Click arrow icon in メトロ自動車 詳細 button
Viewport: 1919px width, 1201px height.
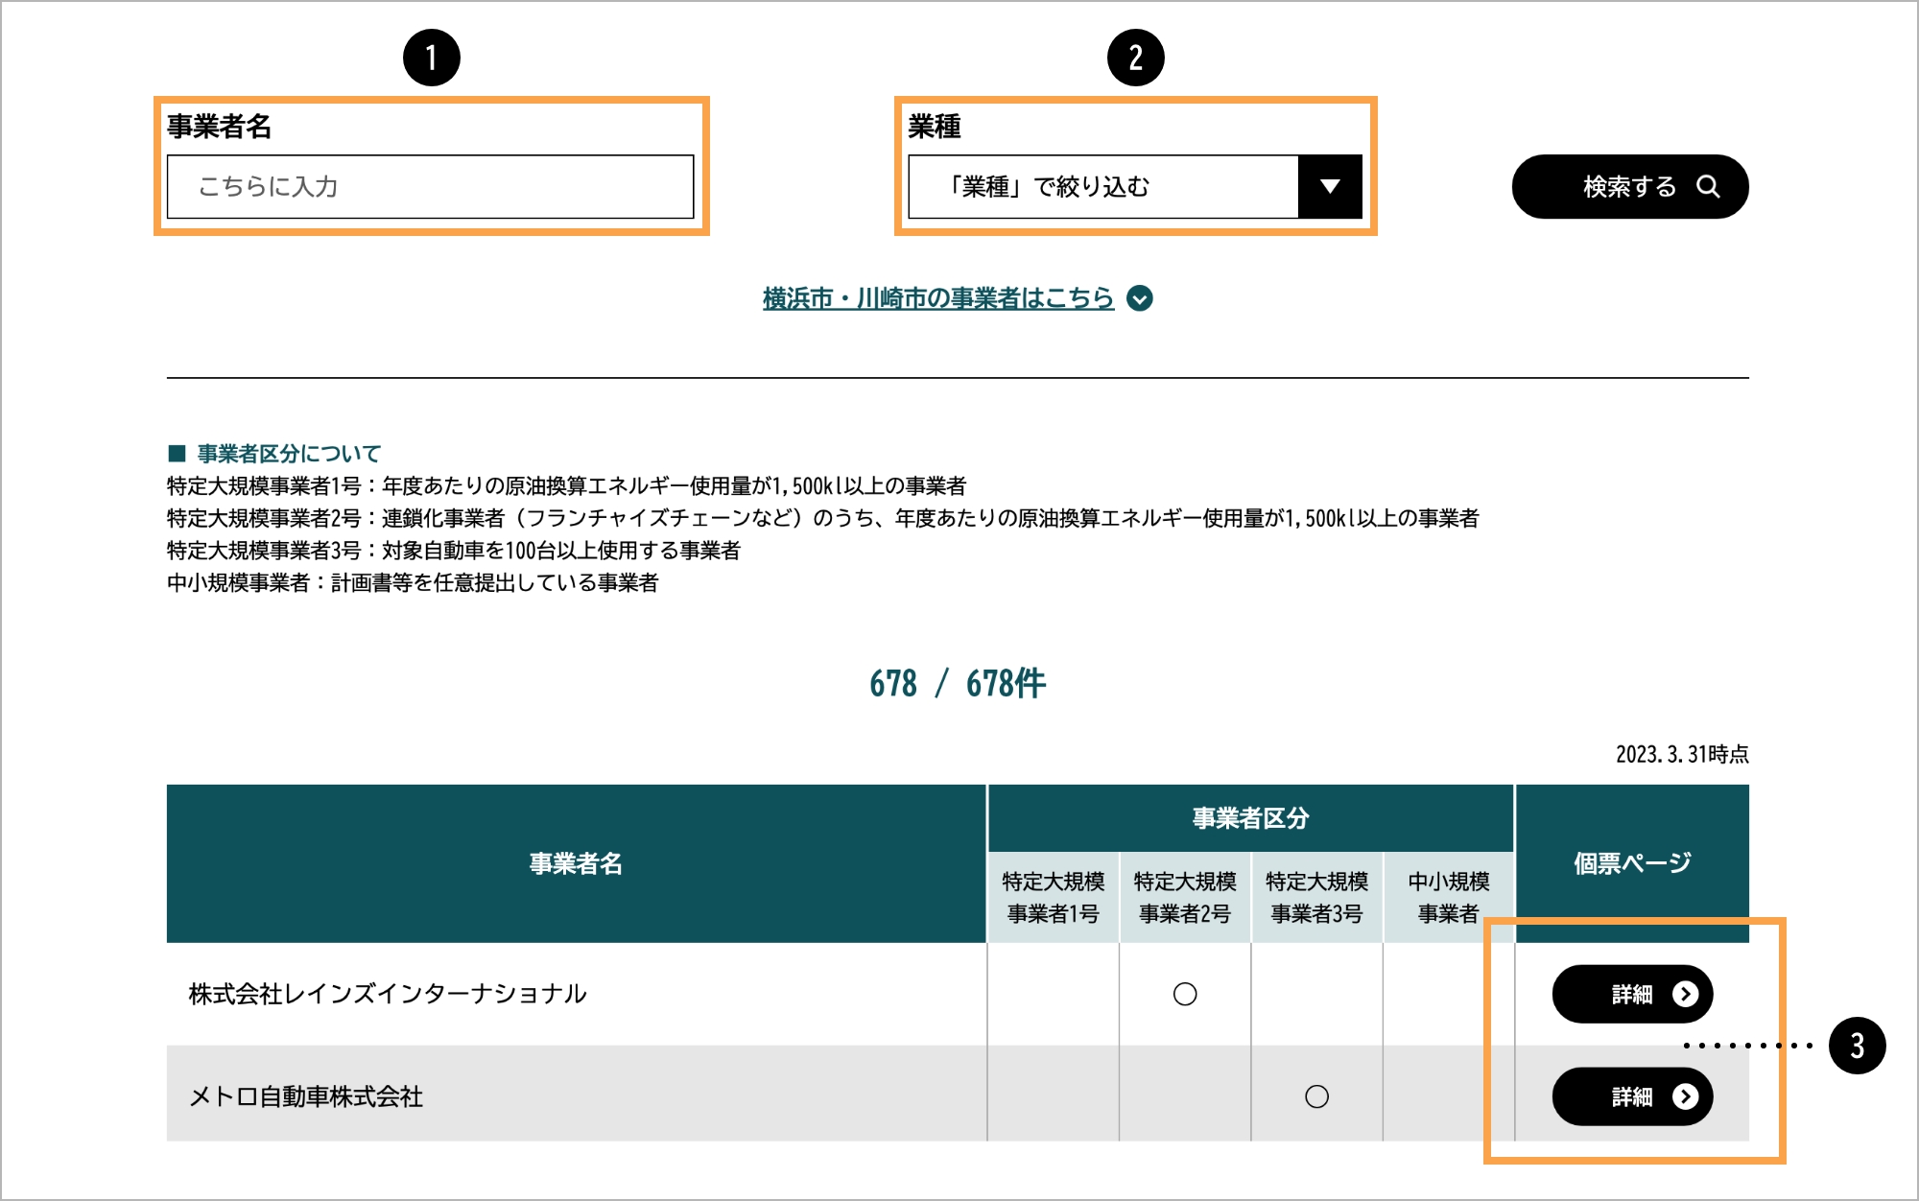point(1686,1096)
